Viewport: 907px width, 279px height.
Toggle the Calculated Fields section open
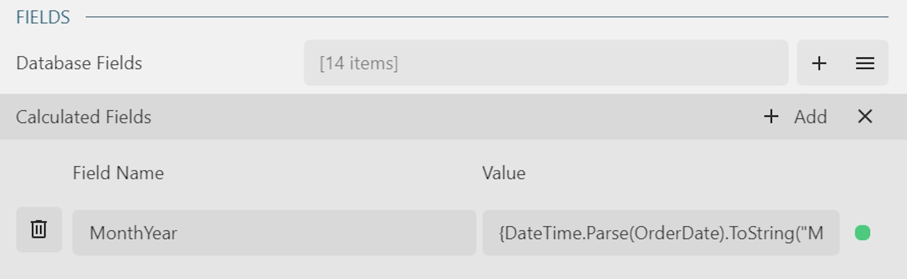click(x=84, y=116)
